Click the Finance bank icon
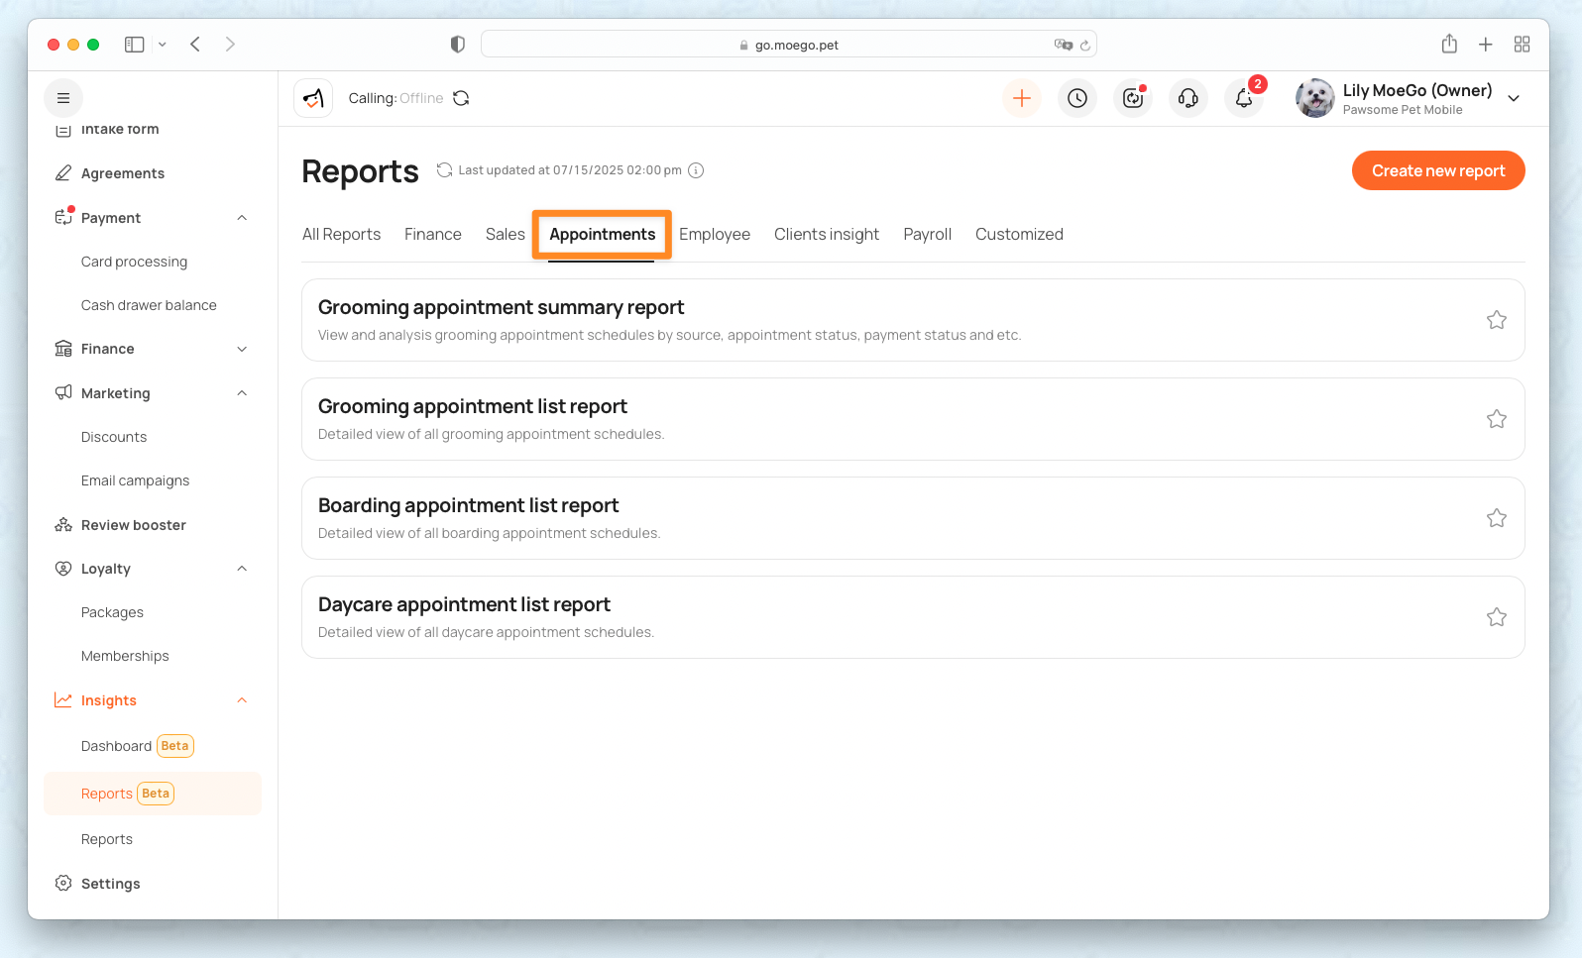The image size is (1582, 958). (x=63, y=349)
